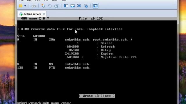Viewport: 186px width, 104px height.
Task: Open the snapshot manager
Action: [x=56, y=6]
